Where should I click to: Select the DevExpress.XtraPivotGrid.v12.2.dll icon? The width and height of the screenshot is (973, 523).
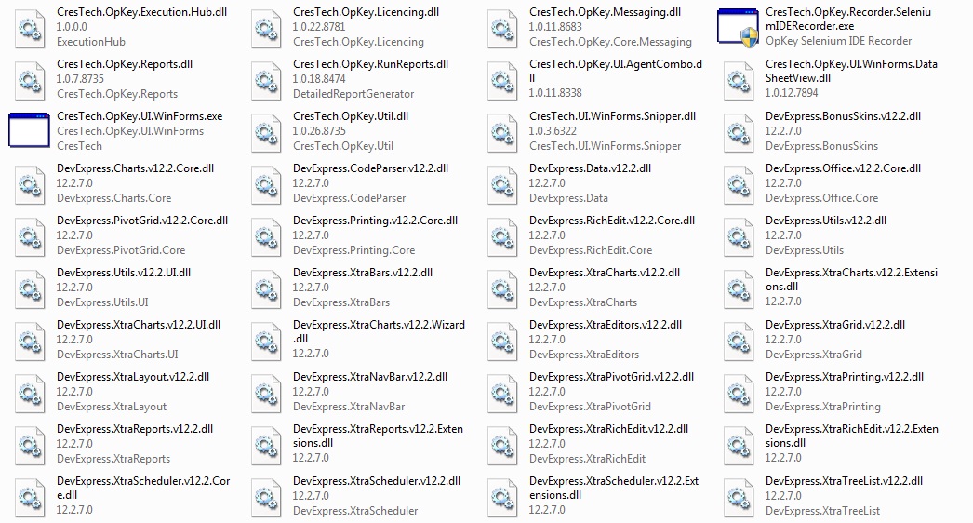pos(502,394)
